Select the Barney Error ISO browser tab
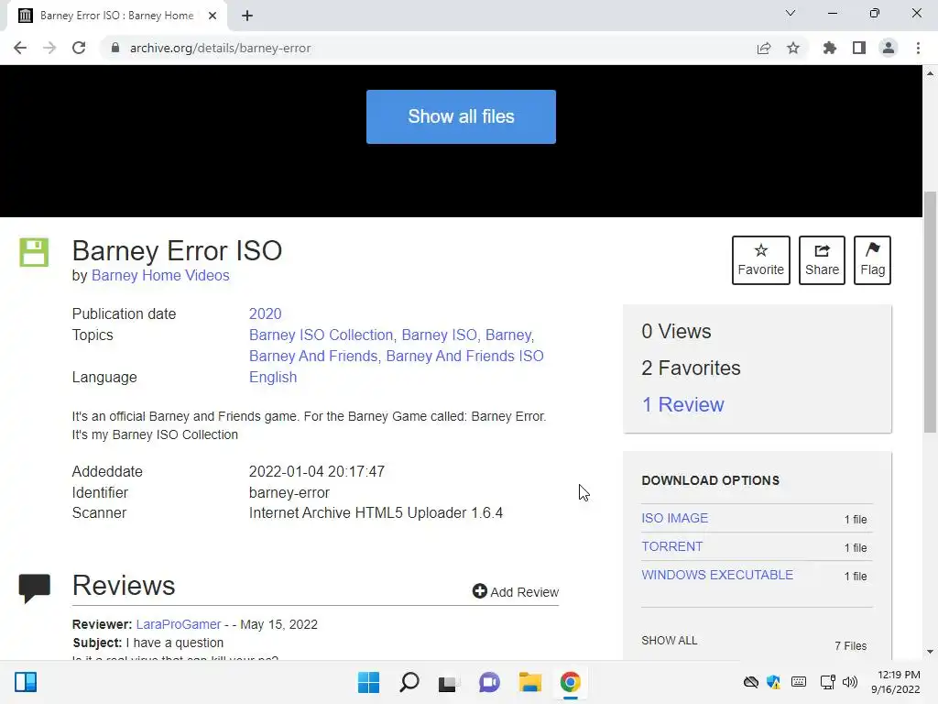The image size is (938, 704). pyautogui.click(x=116, y=16)
